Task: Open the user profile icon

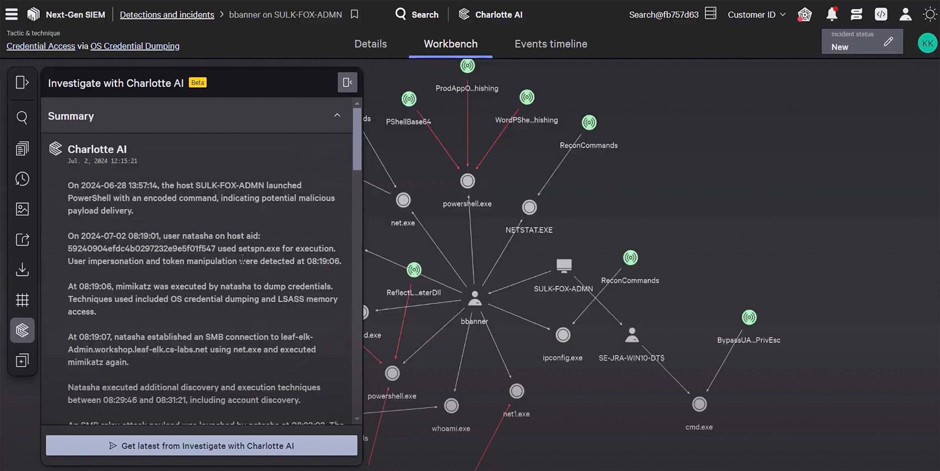Action: pos(905,14)
